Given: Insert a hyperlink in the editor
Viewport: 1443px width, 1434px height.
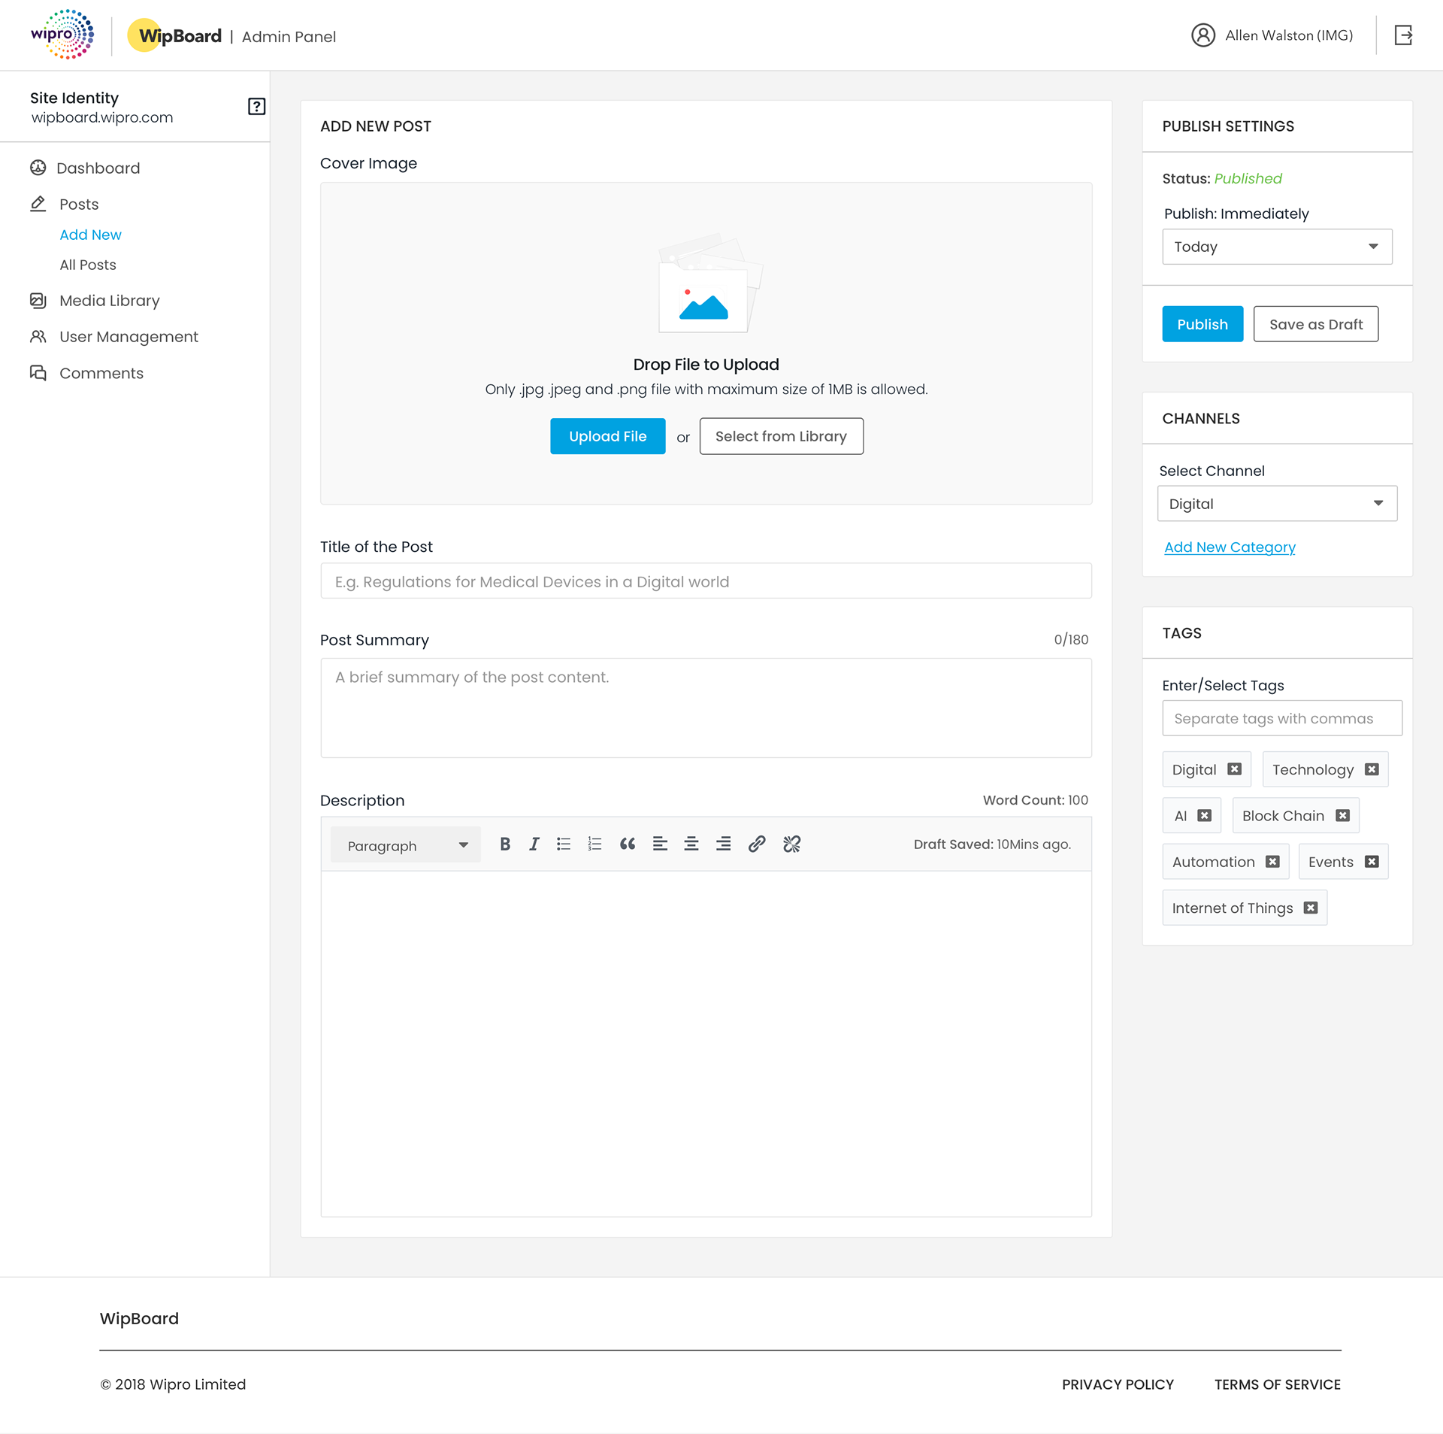Looking at the screenshot, I should 757,844.
